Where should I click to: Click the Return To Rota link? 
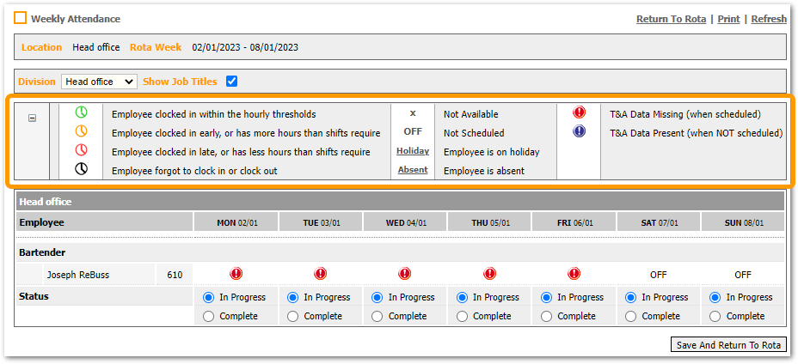(x=671, y=19)
